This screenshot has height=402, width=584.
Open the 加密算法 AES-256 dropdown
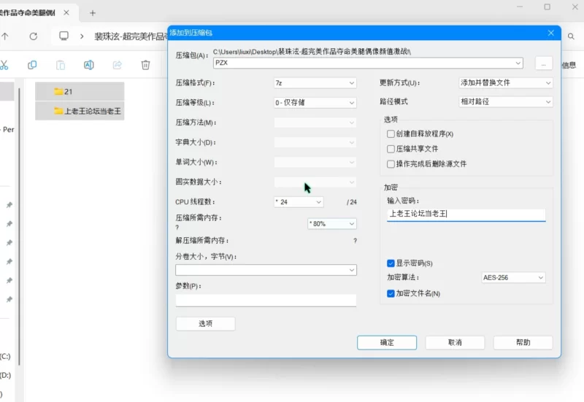513,278
